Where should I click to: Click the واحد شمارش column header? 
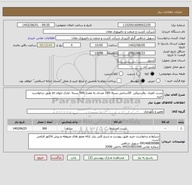pos(69,122)
